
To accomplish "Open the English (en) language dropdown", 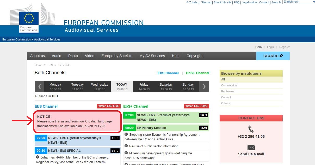I will pos(299,2).
